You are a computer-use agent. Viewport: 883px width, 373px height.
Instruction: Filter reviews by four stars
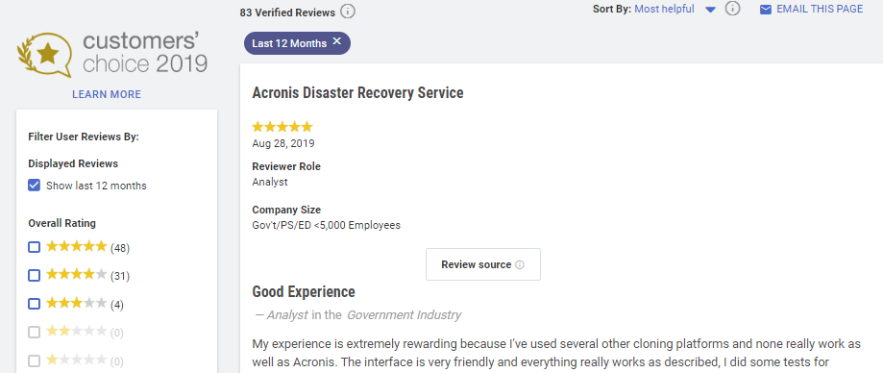coord(35,275)
